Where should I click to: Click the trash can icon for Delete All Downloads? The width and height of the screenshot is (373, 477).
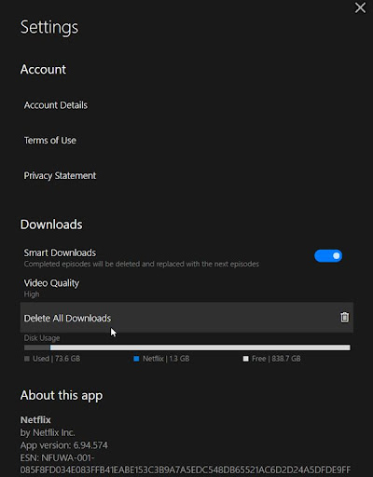click(344, 318)
